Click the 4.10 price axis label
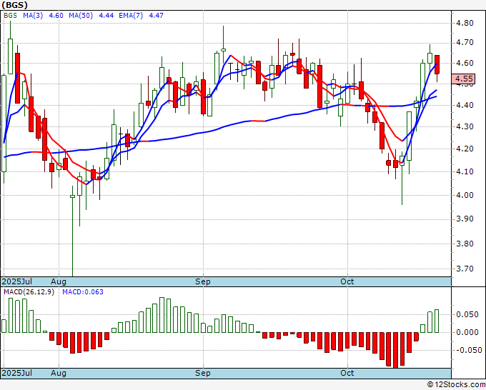Screen dimensions: 486x390 [465, 171]
